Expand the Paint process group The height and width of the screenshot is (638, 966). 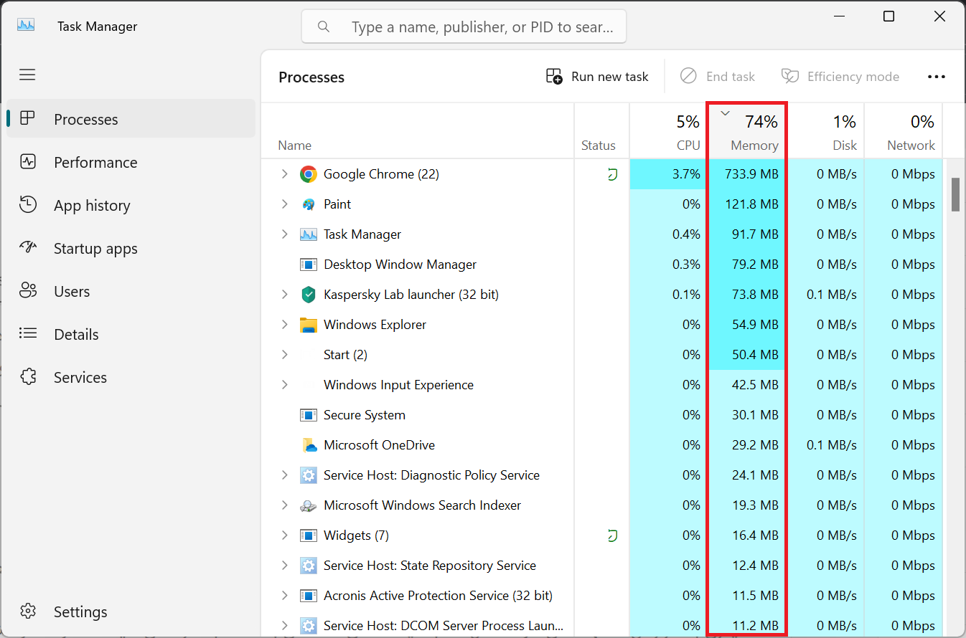(284, 204)
